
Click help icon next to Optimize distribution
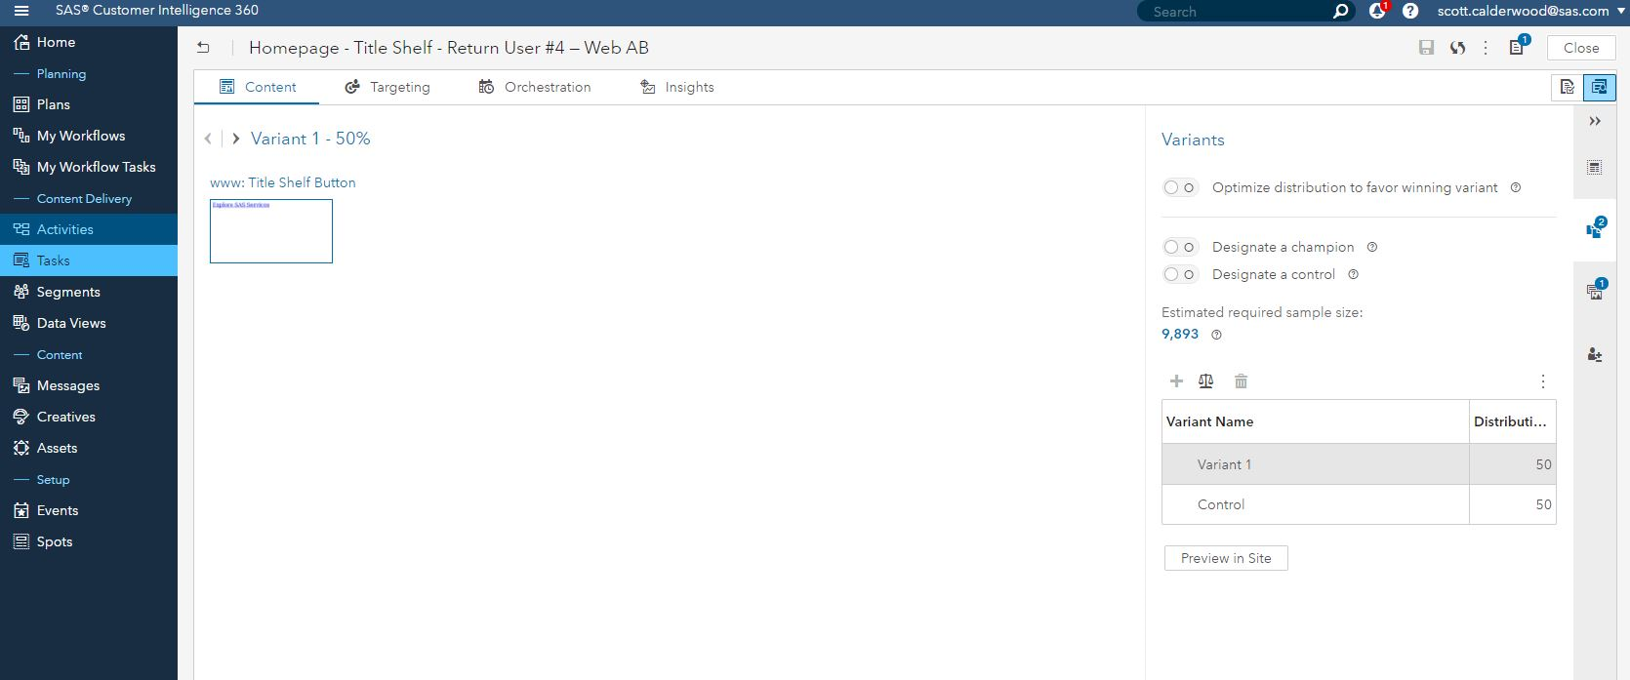(1516, 187)
